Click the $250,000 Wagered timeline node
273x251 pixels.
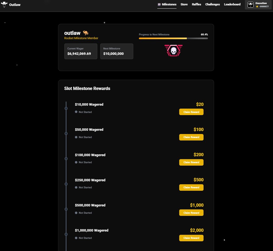tap(66, 184)
